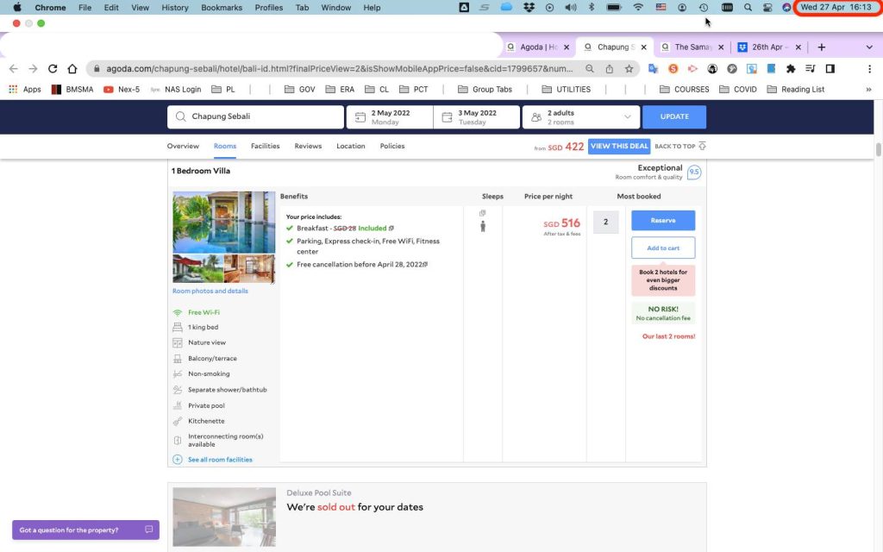Click the info icon beside Breakfast Included
883x552 pixels.
(x=391, y=228)
